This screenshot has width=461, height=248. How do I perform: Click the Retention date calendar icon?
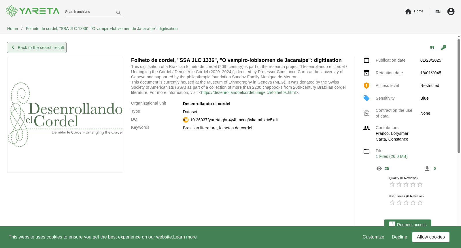pos(366,73)
